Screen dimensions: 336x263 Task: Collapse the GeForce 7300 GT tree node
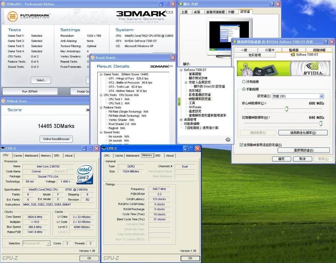click(x=181, y=70)
